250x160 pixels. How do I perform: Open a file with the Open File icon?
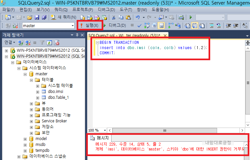pos(30,17)
